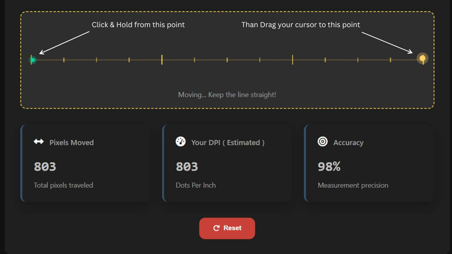
Task: Click the "Keep the line straight!" status message
Action: click(x=227, y=95)
